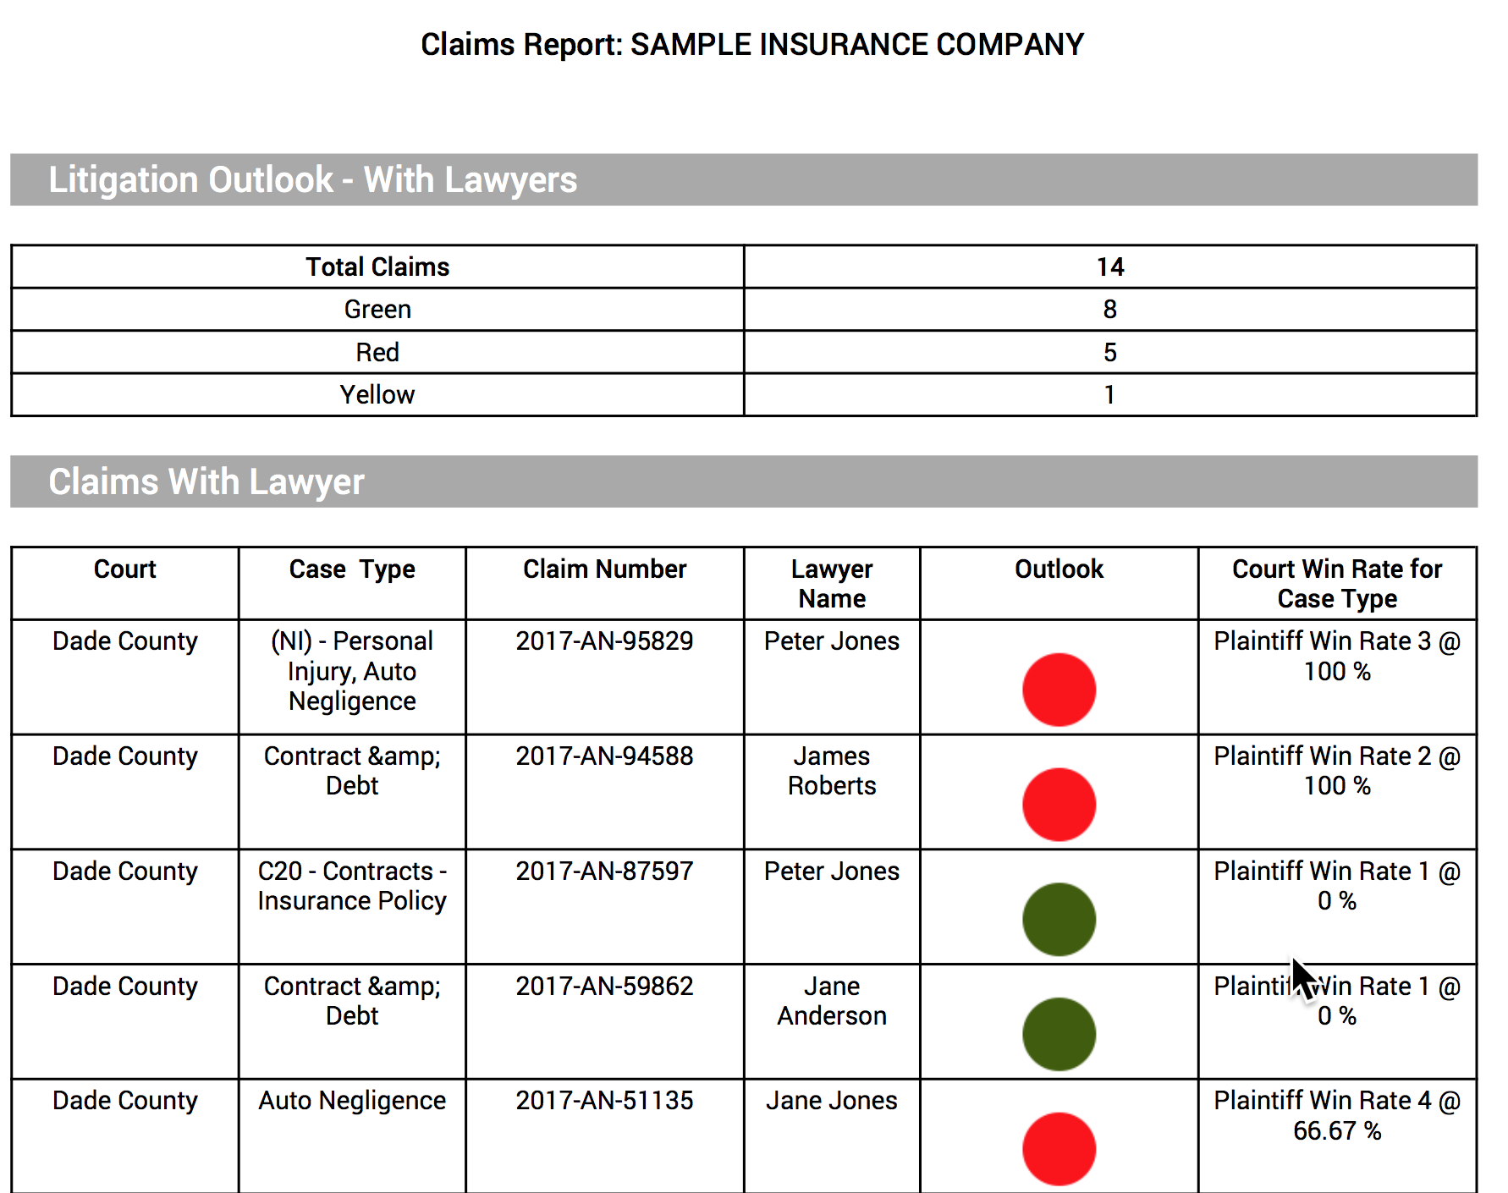Click the red outlook circle for claim 2017-AN-95829
The image size is (1508, 1193).
1058,689
